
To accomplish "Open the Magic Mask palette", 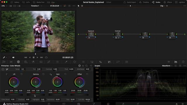I will (92, 62).
